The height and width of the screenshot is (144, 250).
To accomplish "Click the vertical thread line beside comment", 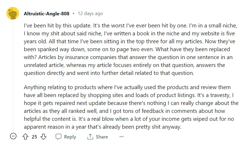I will tap(13, 76).
